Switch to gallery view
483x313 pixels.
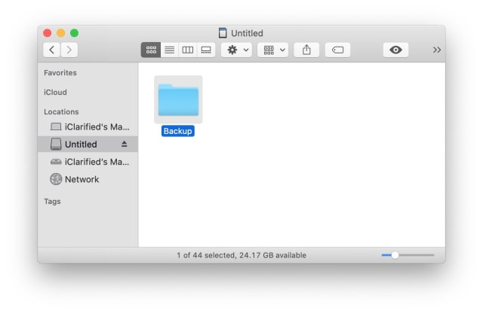(x=205, y=50)
